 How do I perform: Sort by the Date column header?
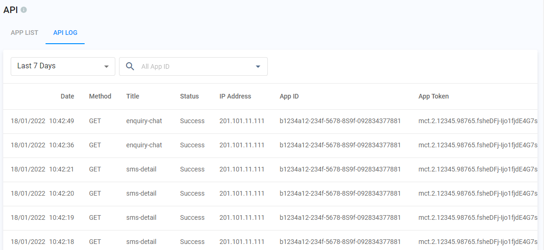[67, 97]
